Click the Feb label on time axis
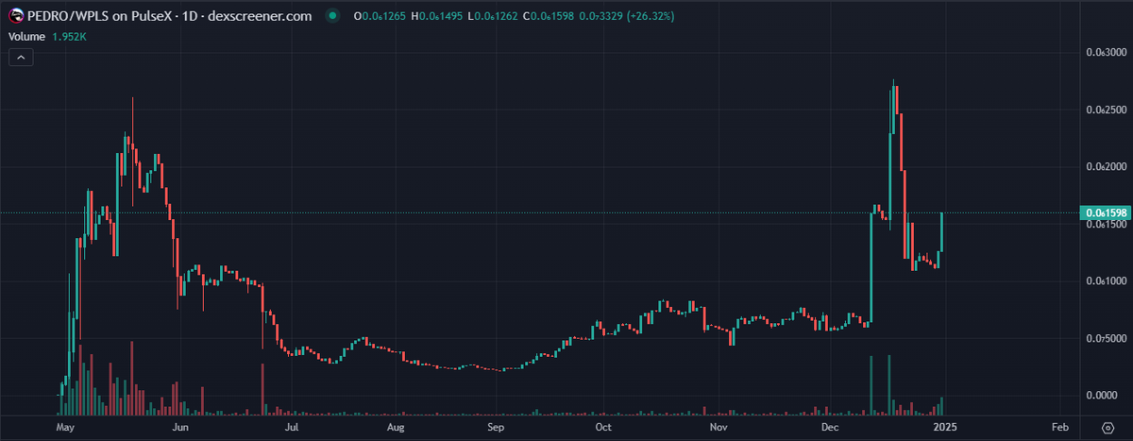 (x=1059, y=428)
